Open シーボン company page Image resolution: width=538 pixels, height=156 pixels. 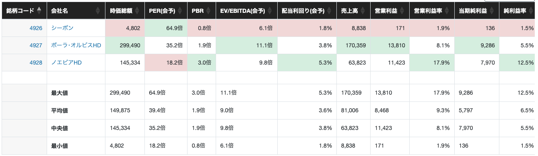tap(62, 28)
